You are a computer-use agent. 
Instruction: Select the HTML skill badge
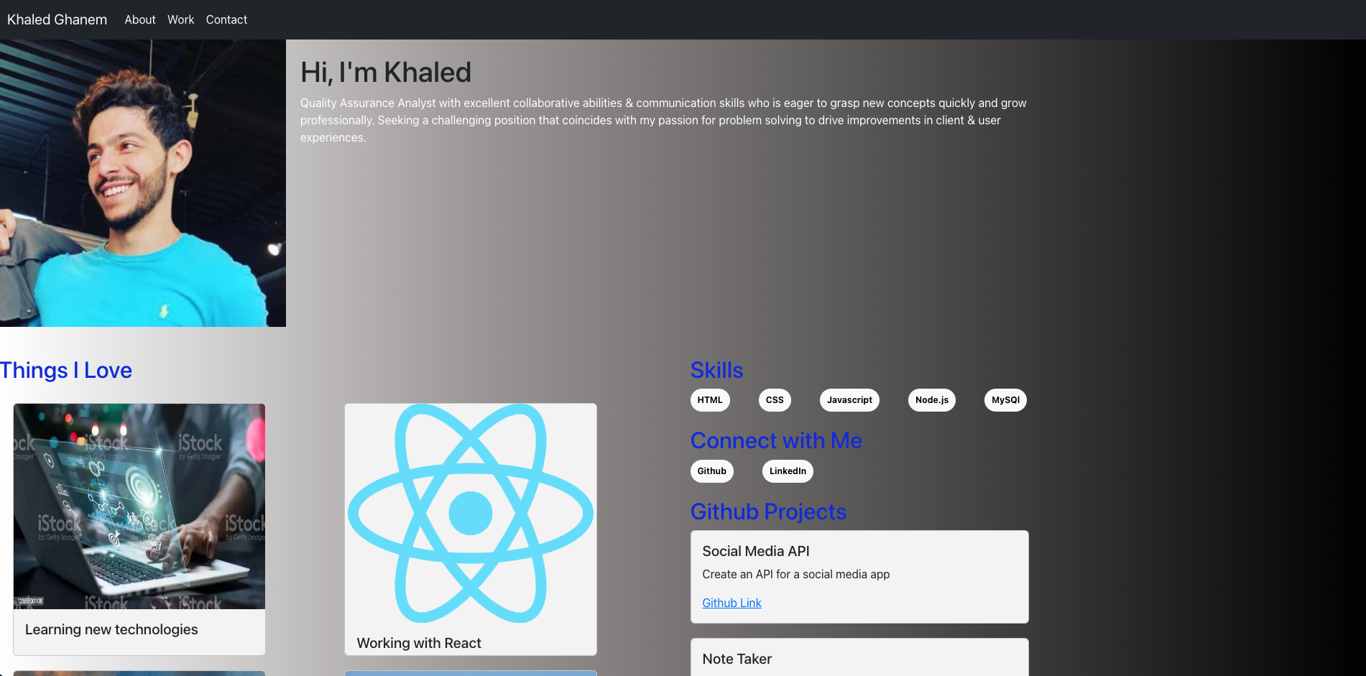point(710,400)
